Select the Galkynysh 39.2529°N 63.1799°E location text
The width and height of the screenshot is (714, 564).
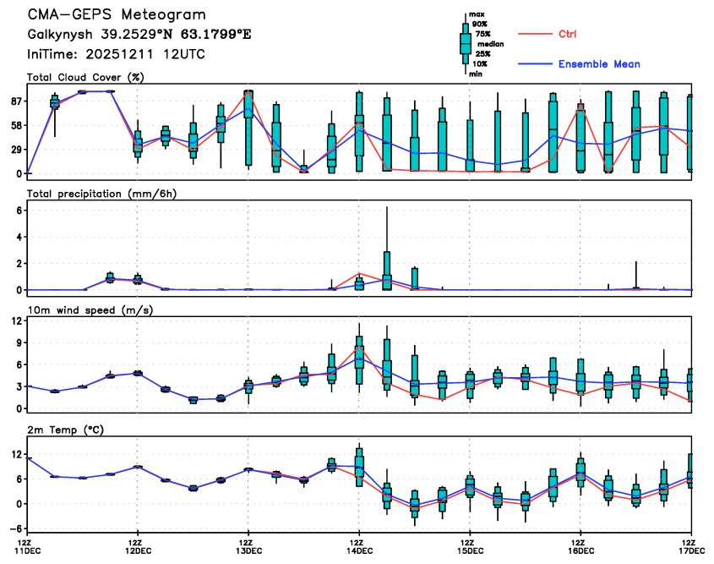point(139,35)
